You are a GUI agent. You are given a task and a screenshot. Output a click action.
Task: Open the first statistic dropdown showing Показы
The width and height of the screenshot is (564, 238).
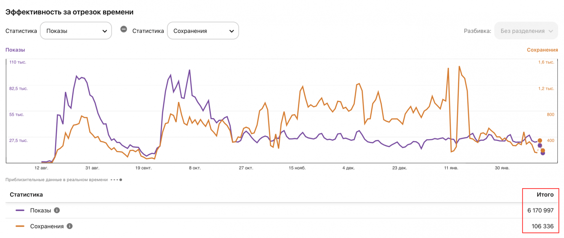[x=76, y=31]
